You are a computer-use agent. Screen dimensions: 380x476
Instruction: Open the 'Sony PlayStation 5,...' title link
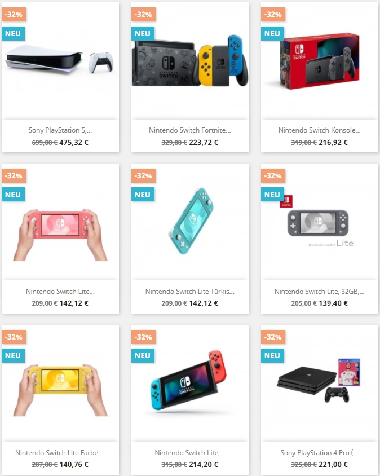click(x=60, y=130)
